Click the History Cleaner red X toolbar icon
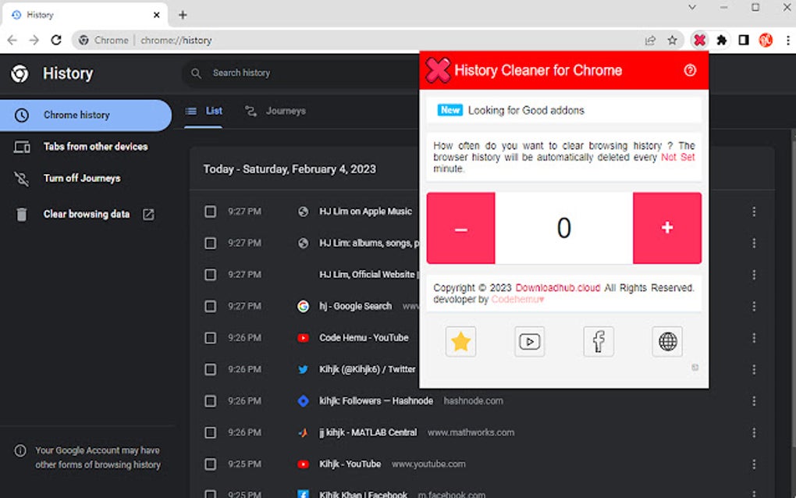 (699, 40)
